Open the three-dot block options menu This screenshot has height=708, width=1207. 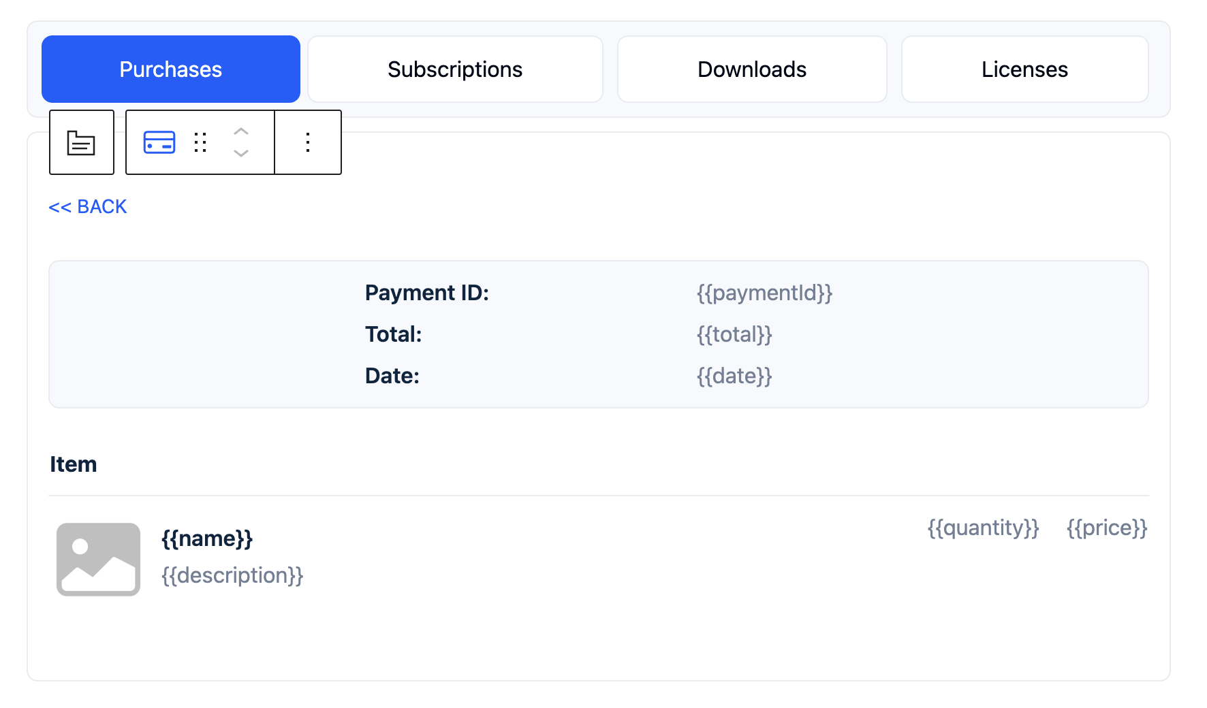[307, 142]
